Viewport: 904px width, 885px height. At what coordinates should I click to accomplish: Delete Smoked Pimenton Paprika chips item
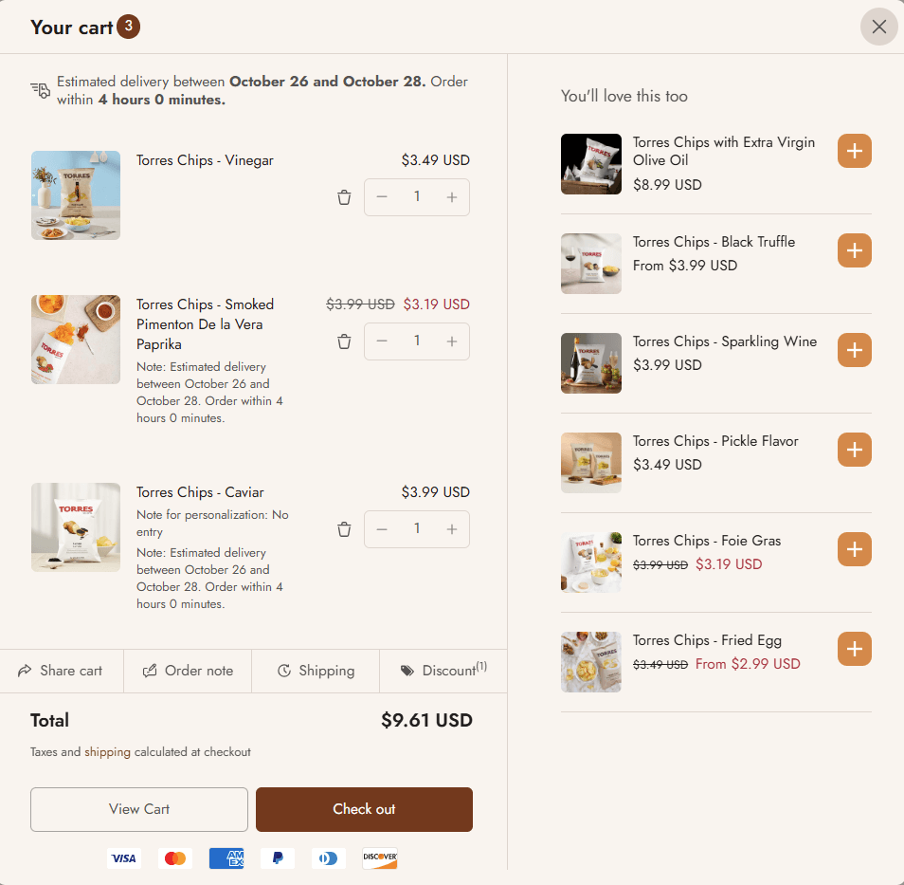[x=344, y=341]
